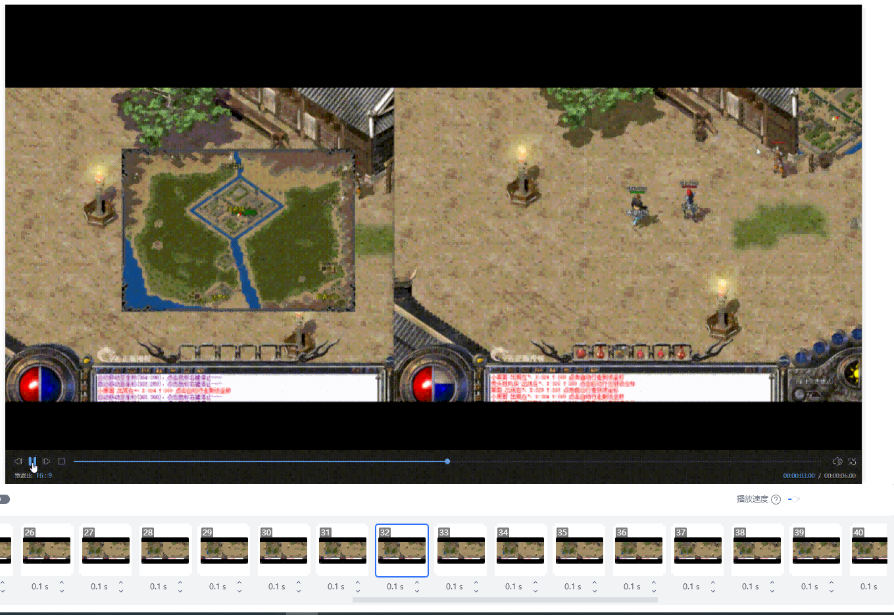The image size is (894, 615).
Task: Select frame 27 thumbnail
Action: (x=106, y=550)
